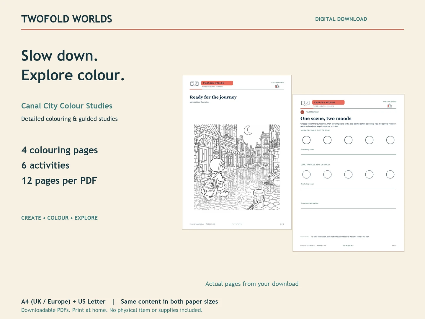Click the house icon under 'CREATIVE STUDIO'

(x=390, y=105)
